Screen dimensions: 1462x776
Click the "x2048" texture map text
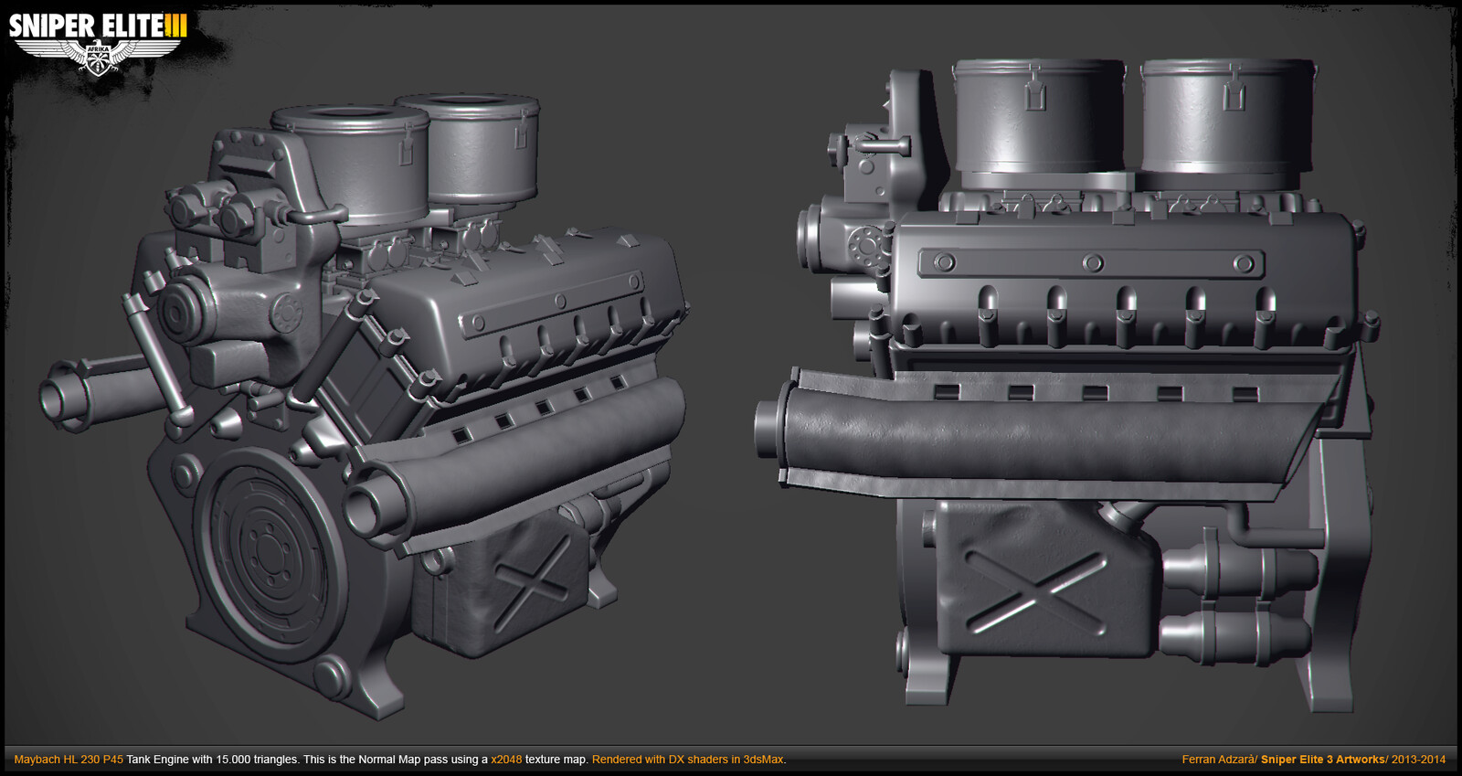tap(506, 760)
